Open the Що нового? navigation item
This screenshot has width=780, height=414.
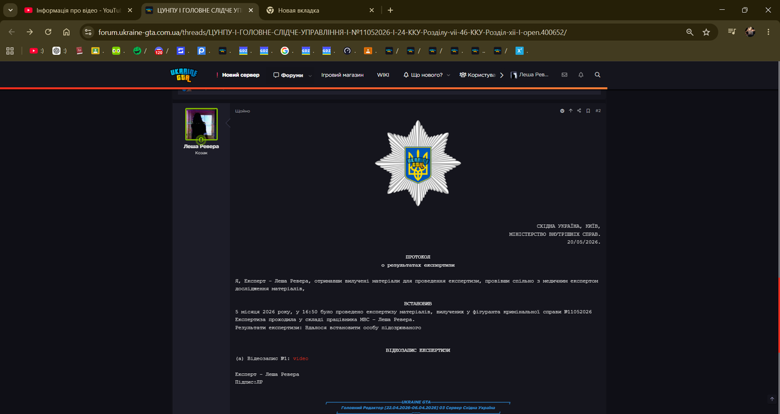click(x=423, y=75)
